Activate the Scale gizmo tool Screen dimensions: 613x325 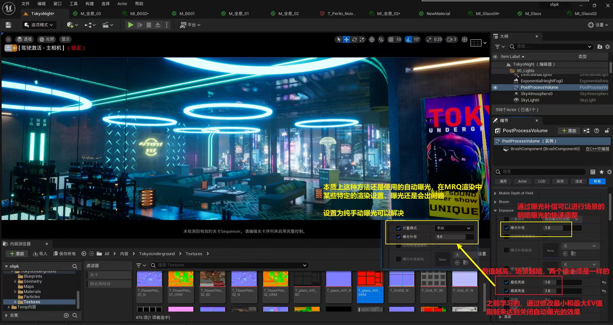(x=362, y=39)
